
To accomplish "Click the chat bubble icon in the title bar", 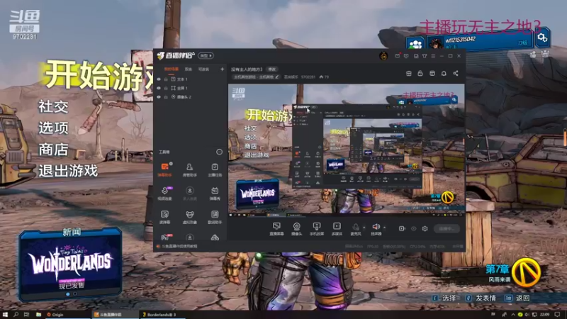I will pyautogui.click(x=406, y=56).
